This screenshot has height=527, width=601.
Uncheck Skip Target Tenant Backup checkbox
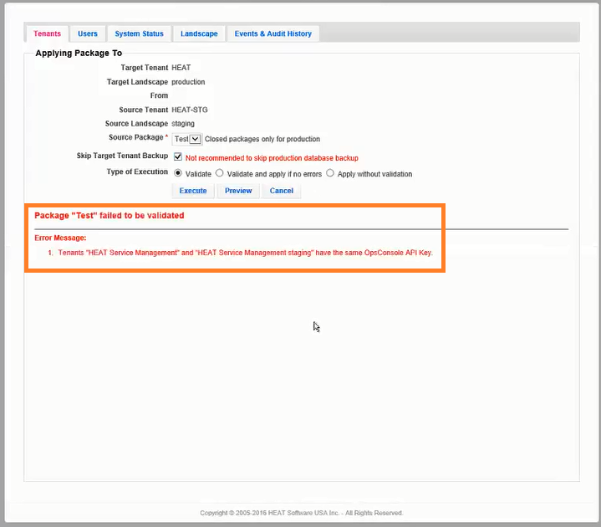pyautogui.click(x=177, y=156)
